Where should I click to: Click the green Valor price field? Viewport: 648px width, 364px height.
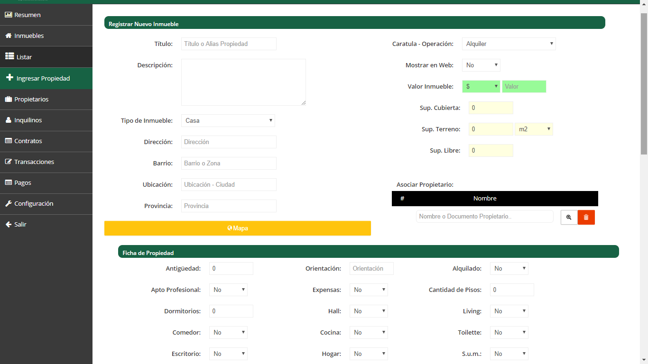click(524, 87)
